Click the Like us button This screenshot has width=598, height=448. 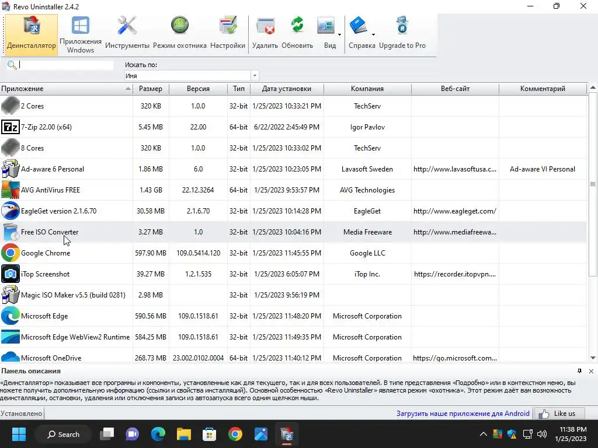coord(559,414)
